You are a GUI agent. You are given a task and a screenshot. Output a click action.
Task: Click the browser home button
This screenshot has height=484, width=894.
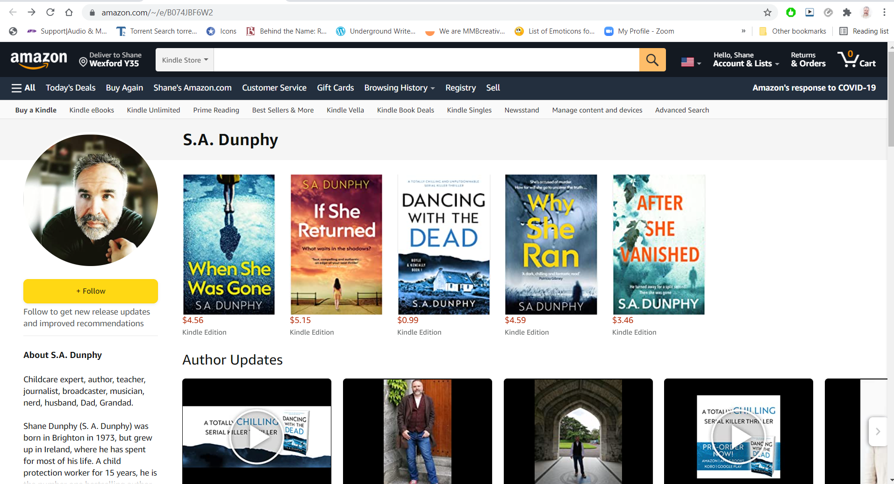[x=69, y=13]
